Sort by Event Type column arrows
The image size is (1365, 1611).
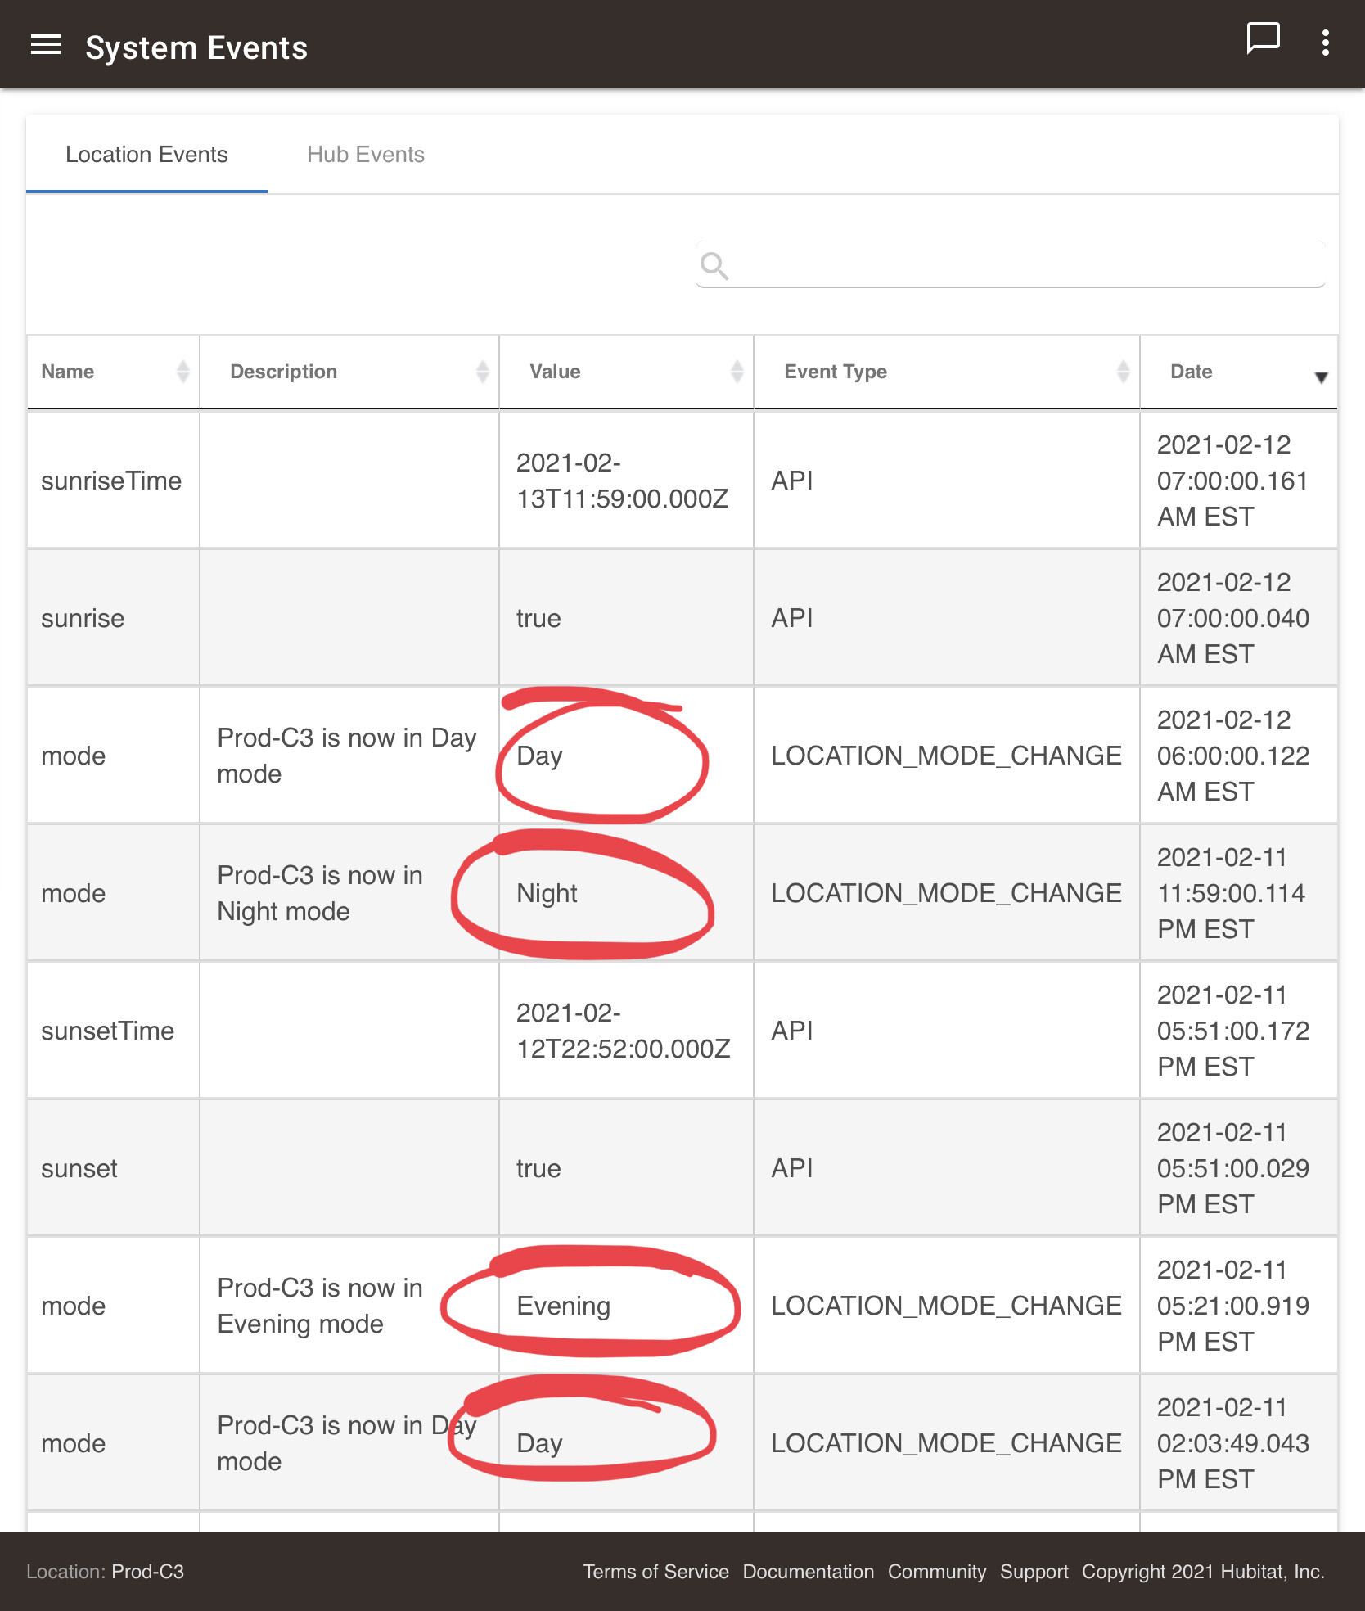click(x=1123, y=372)
